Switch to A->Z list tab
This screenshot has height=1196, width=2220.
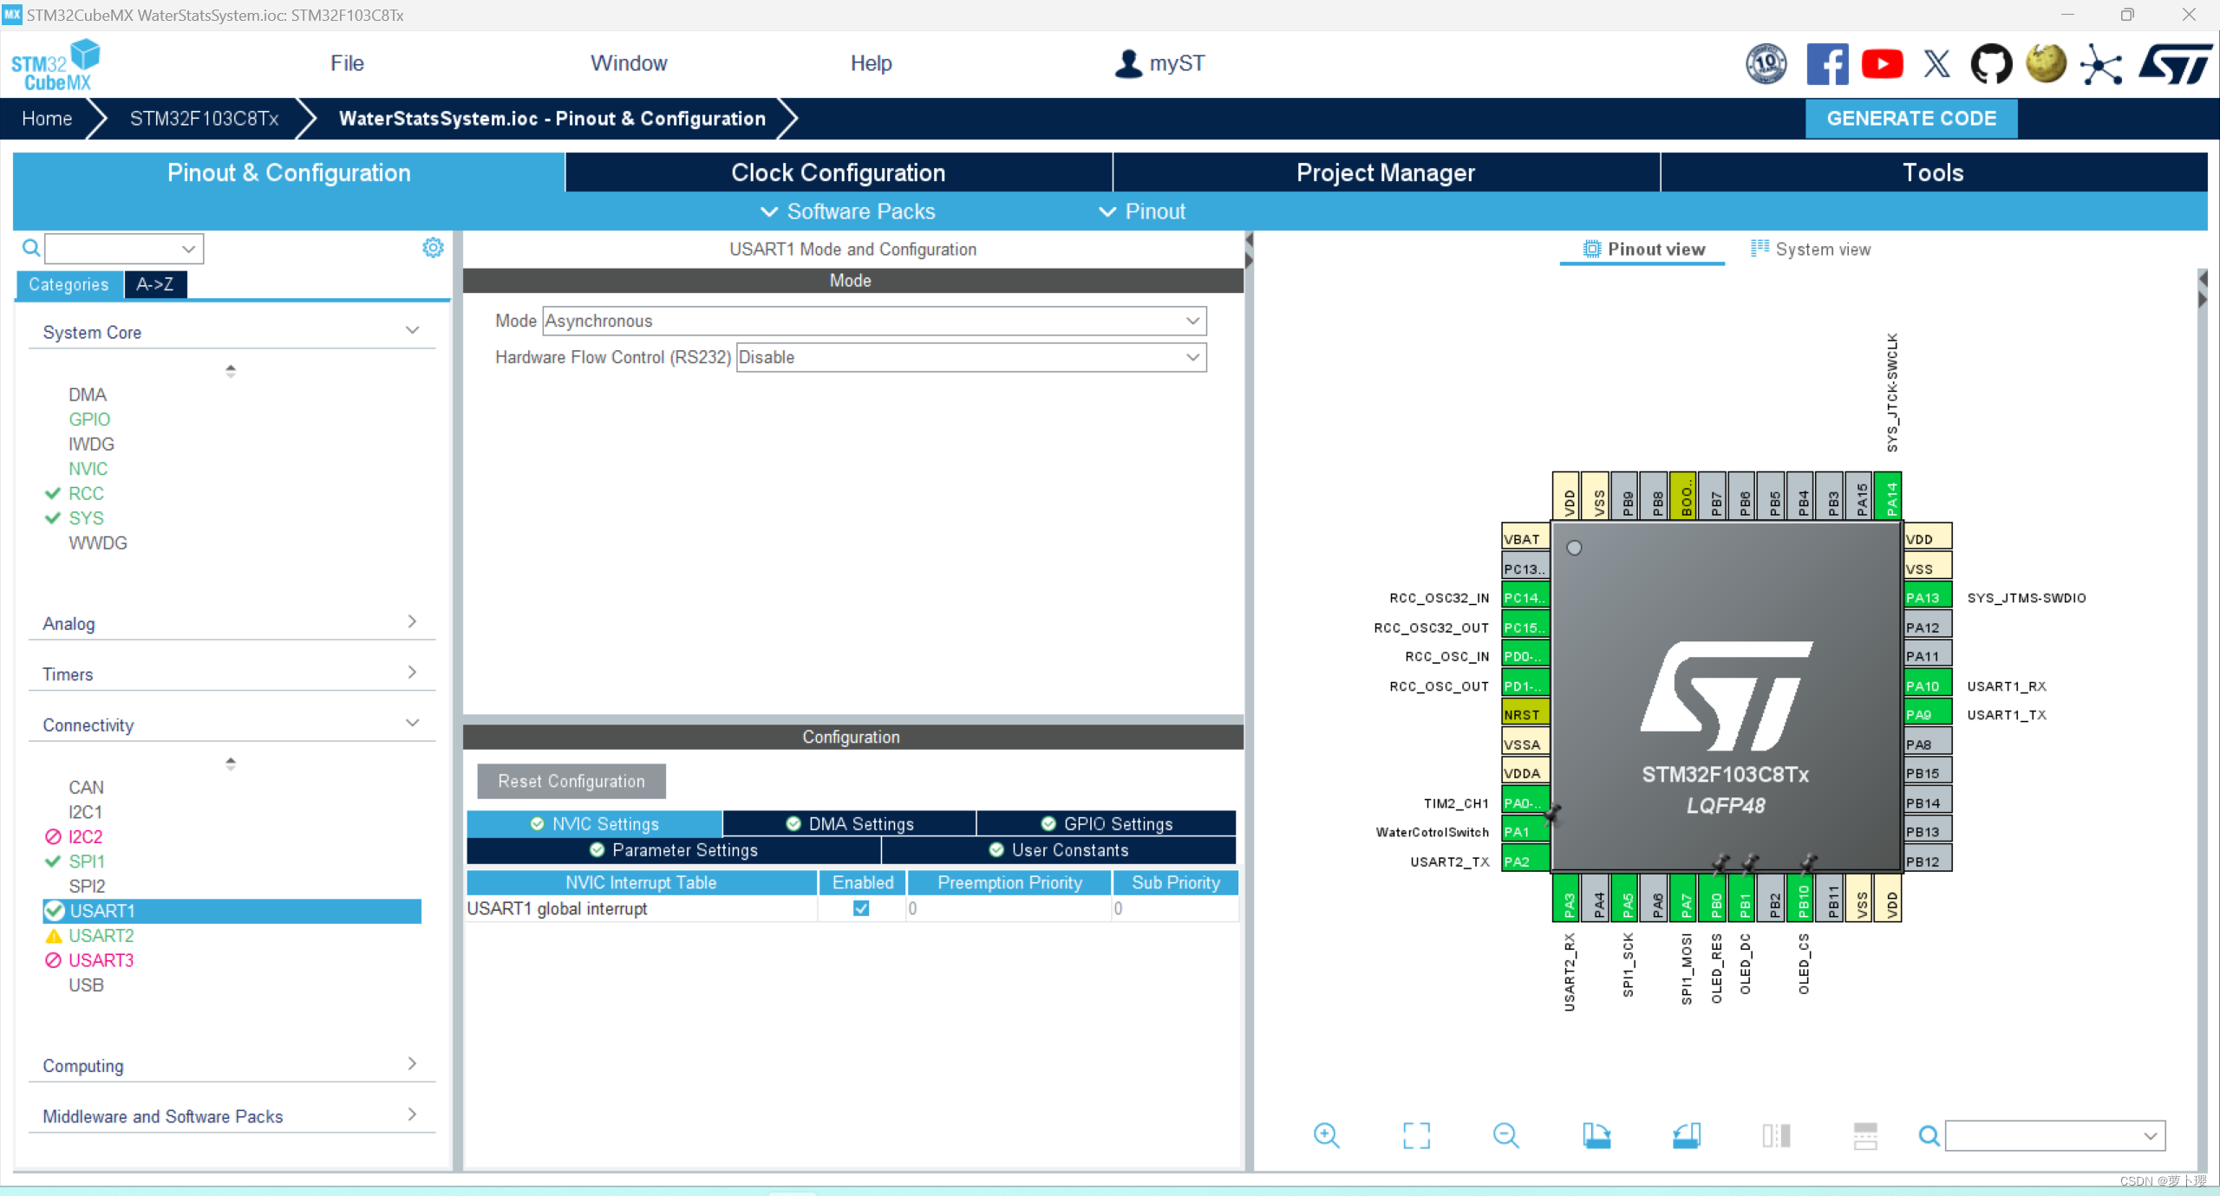coord(155,283)
